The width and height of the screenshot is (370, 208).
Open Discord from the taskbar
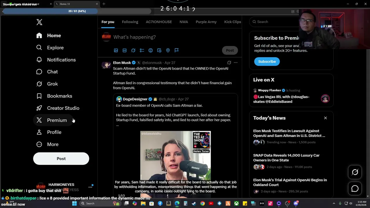tap(296, 203)
